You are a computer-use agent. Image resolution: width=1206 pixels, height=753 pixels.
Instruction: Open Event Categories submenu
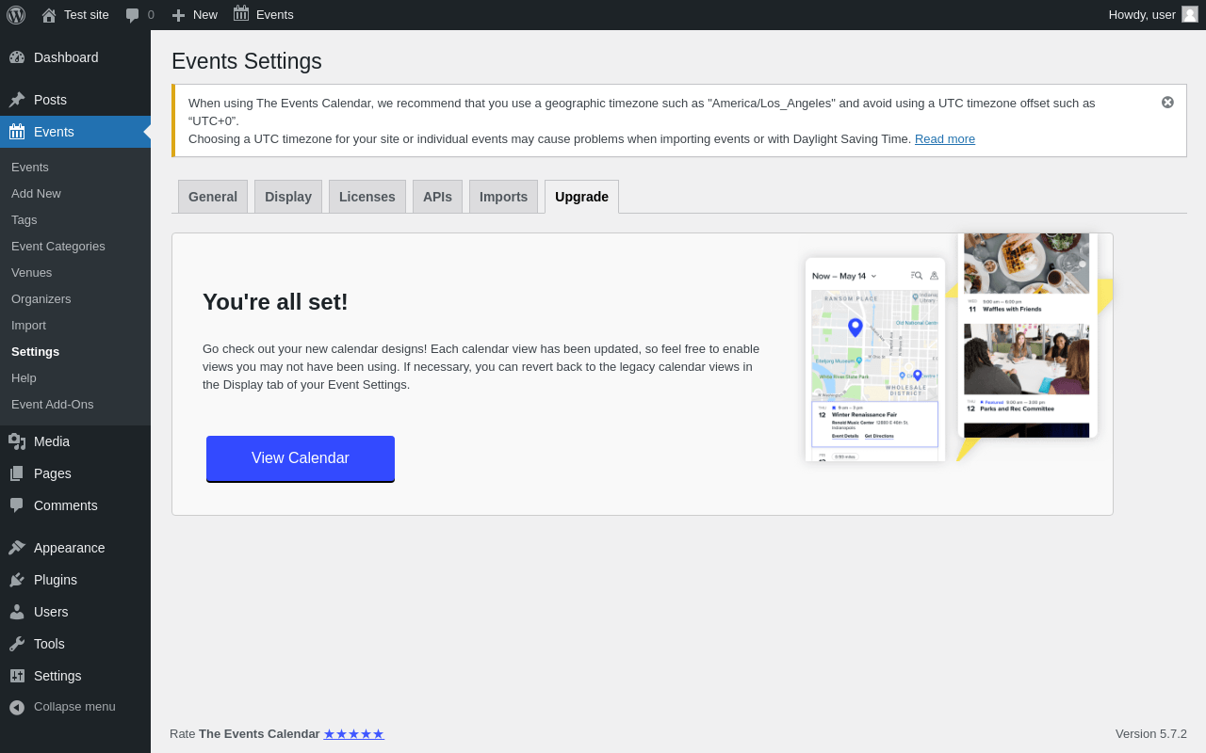[x=58, y=246]
